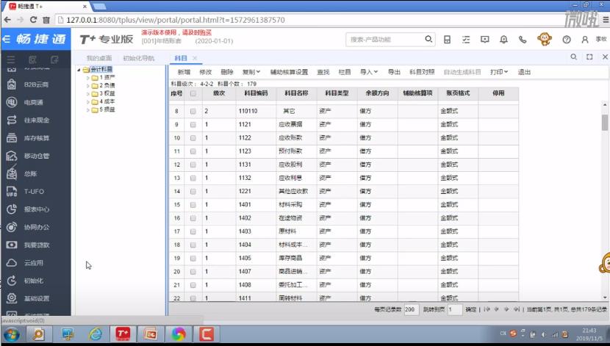Expand the 3 权益 tree folder
The width and height of the screenshot is (610, 346).
[x=88, y=94]
